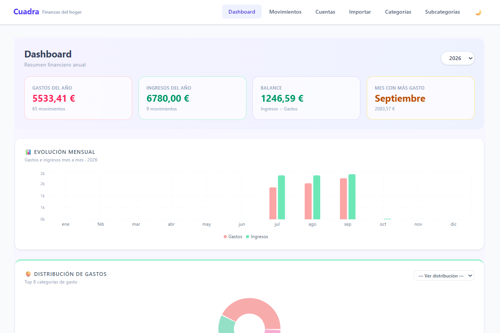Click the bar chart icon beside Evolución Mensual
Viewport: 500px width, 333px height.
tap(28, 152)
